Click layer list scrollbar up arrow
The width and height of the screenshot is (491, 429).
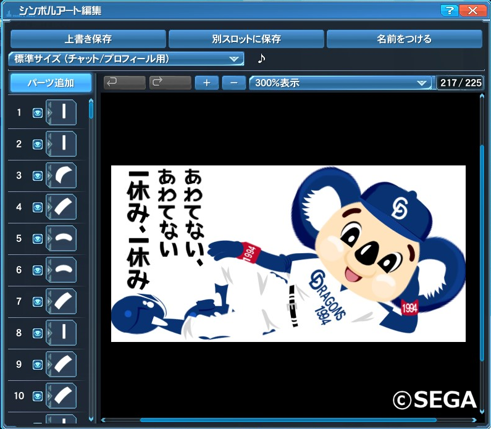pos(91,101)
